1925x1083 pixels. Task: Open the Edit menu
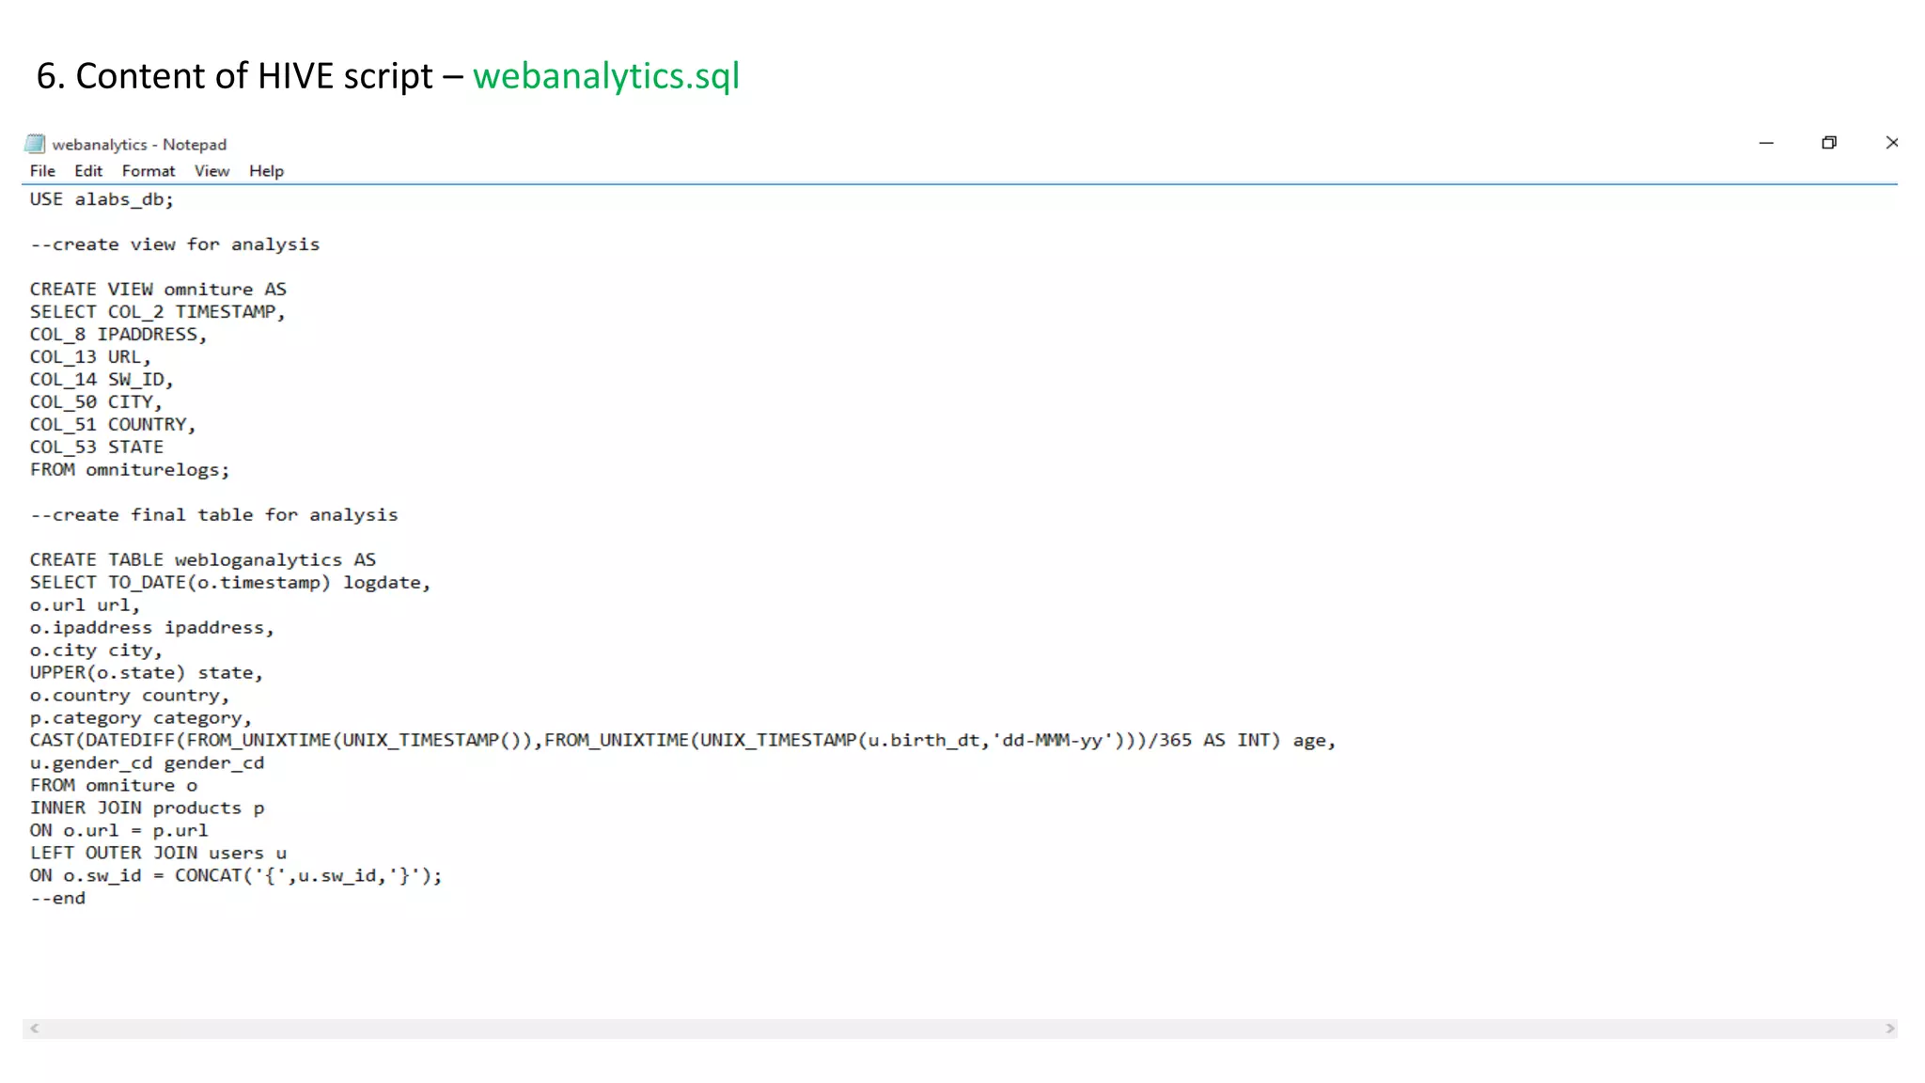88,171
